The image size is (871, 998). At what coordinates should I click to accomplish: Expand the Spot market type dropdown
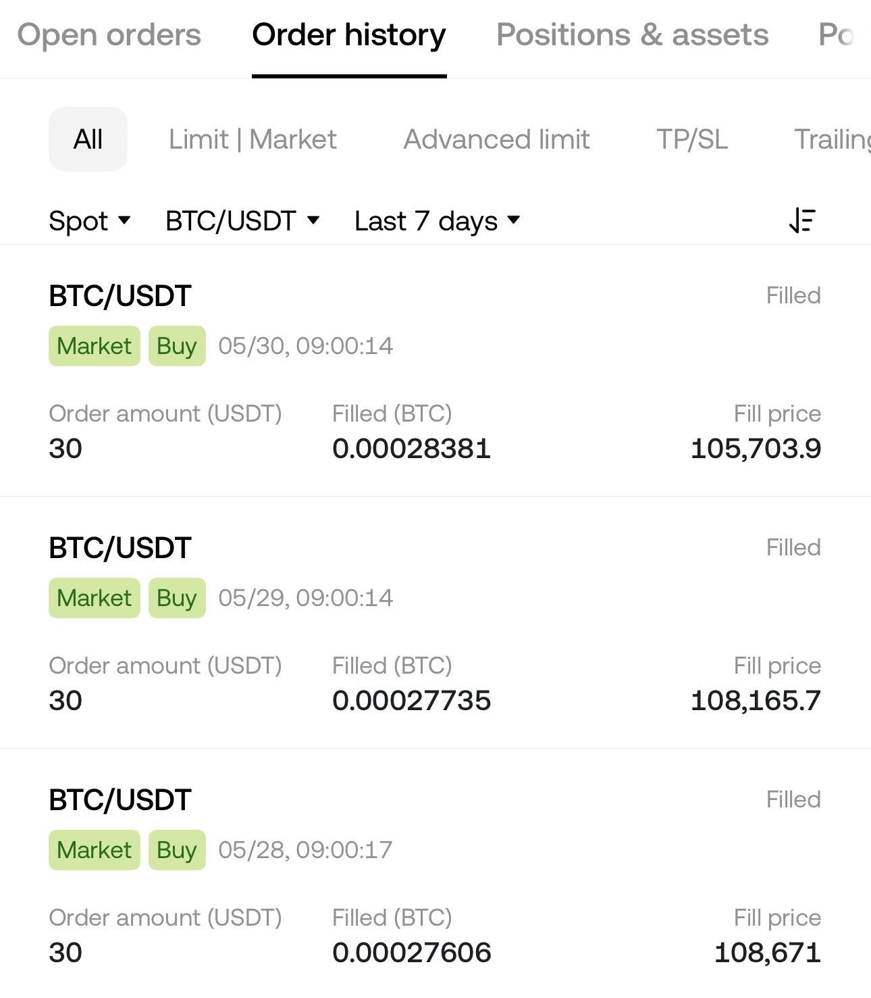click(x=90, y=221)
